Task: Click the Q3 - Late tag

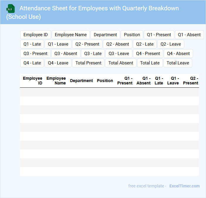Action: 93,54
